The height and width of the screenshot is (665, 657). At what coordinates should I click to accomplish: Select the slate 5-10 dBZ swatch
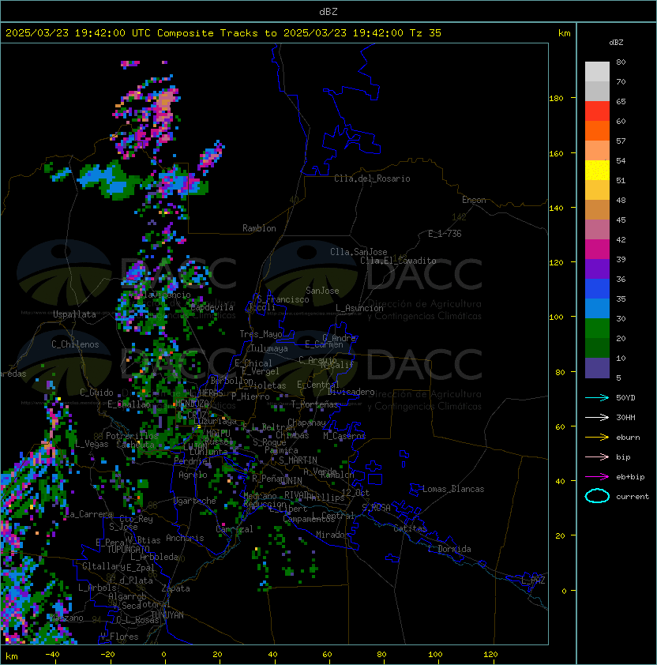597,368
